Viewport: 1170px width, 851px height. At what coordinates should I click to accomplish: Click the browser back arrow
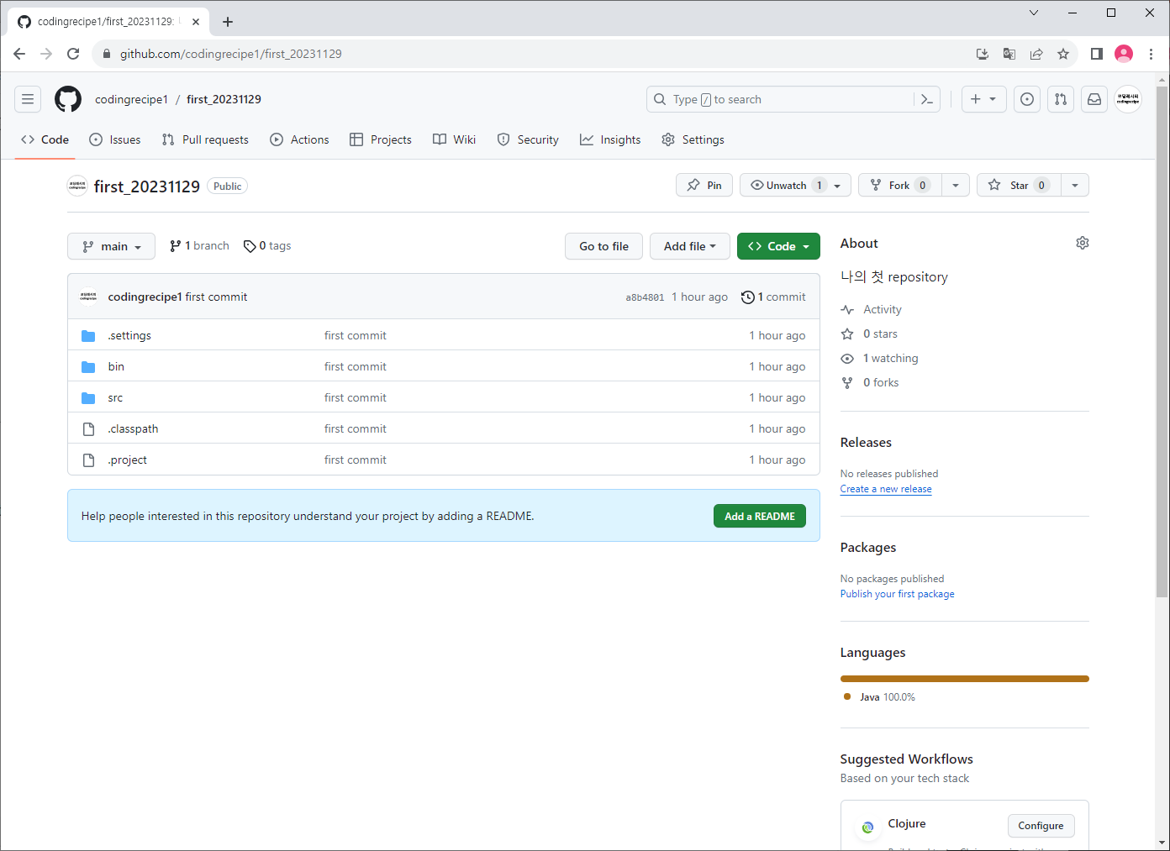click(x=19, y=54)
